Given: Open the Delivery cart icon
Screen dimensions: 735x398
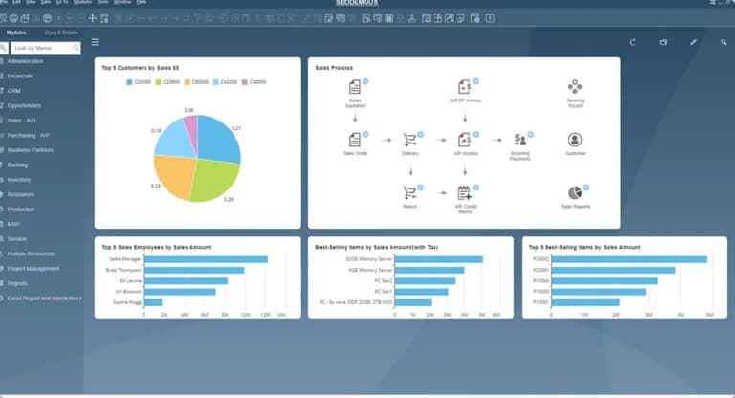Looking at the screenshot, I should (x=410, y=140).
